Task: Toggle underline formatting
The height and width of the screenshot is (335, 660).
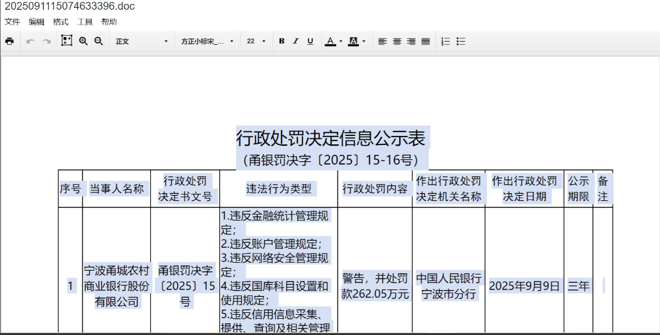Action: click(x=310, y=41)
